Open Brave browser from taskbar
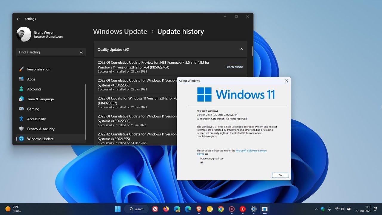The height and width of the screenshot is (215, 382). [x=199, y=209]
